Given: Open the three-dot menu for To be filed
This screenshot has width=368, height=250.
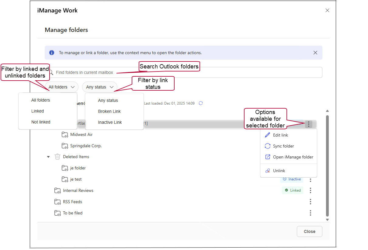Looking at the screenshot, I should 311,213.
